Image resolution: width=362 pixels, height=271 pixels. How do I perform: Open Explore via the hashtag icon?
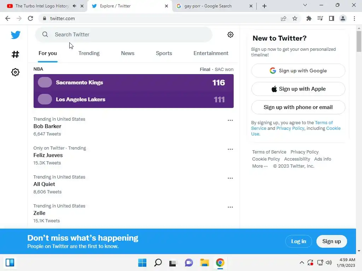point(15,54)
